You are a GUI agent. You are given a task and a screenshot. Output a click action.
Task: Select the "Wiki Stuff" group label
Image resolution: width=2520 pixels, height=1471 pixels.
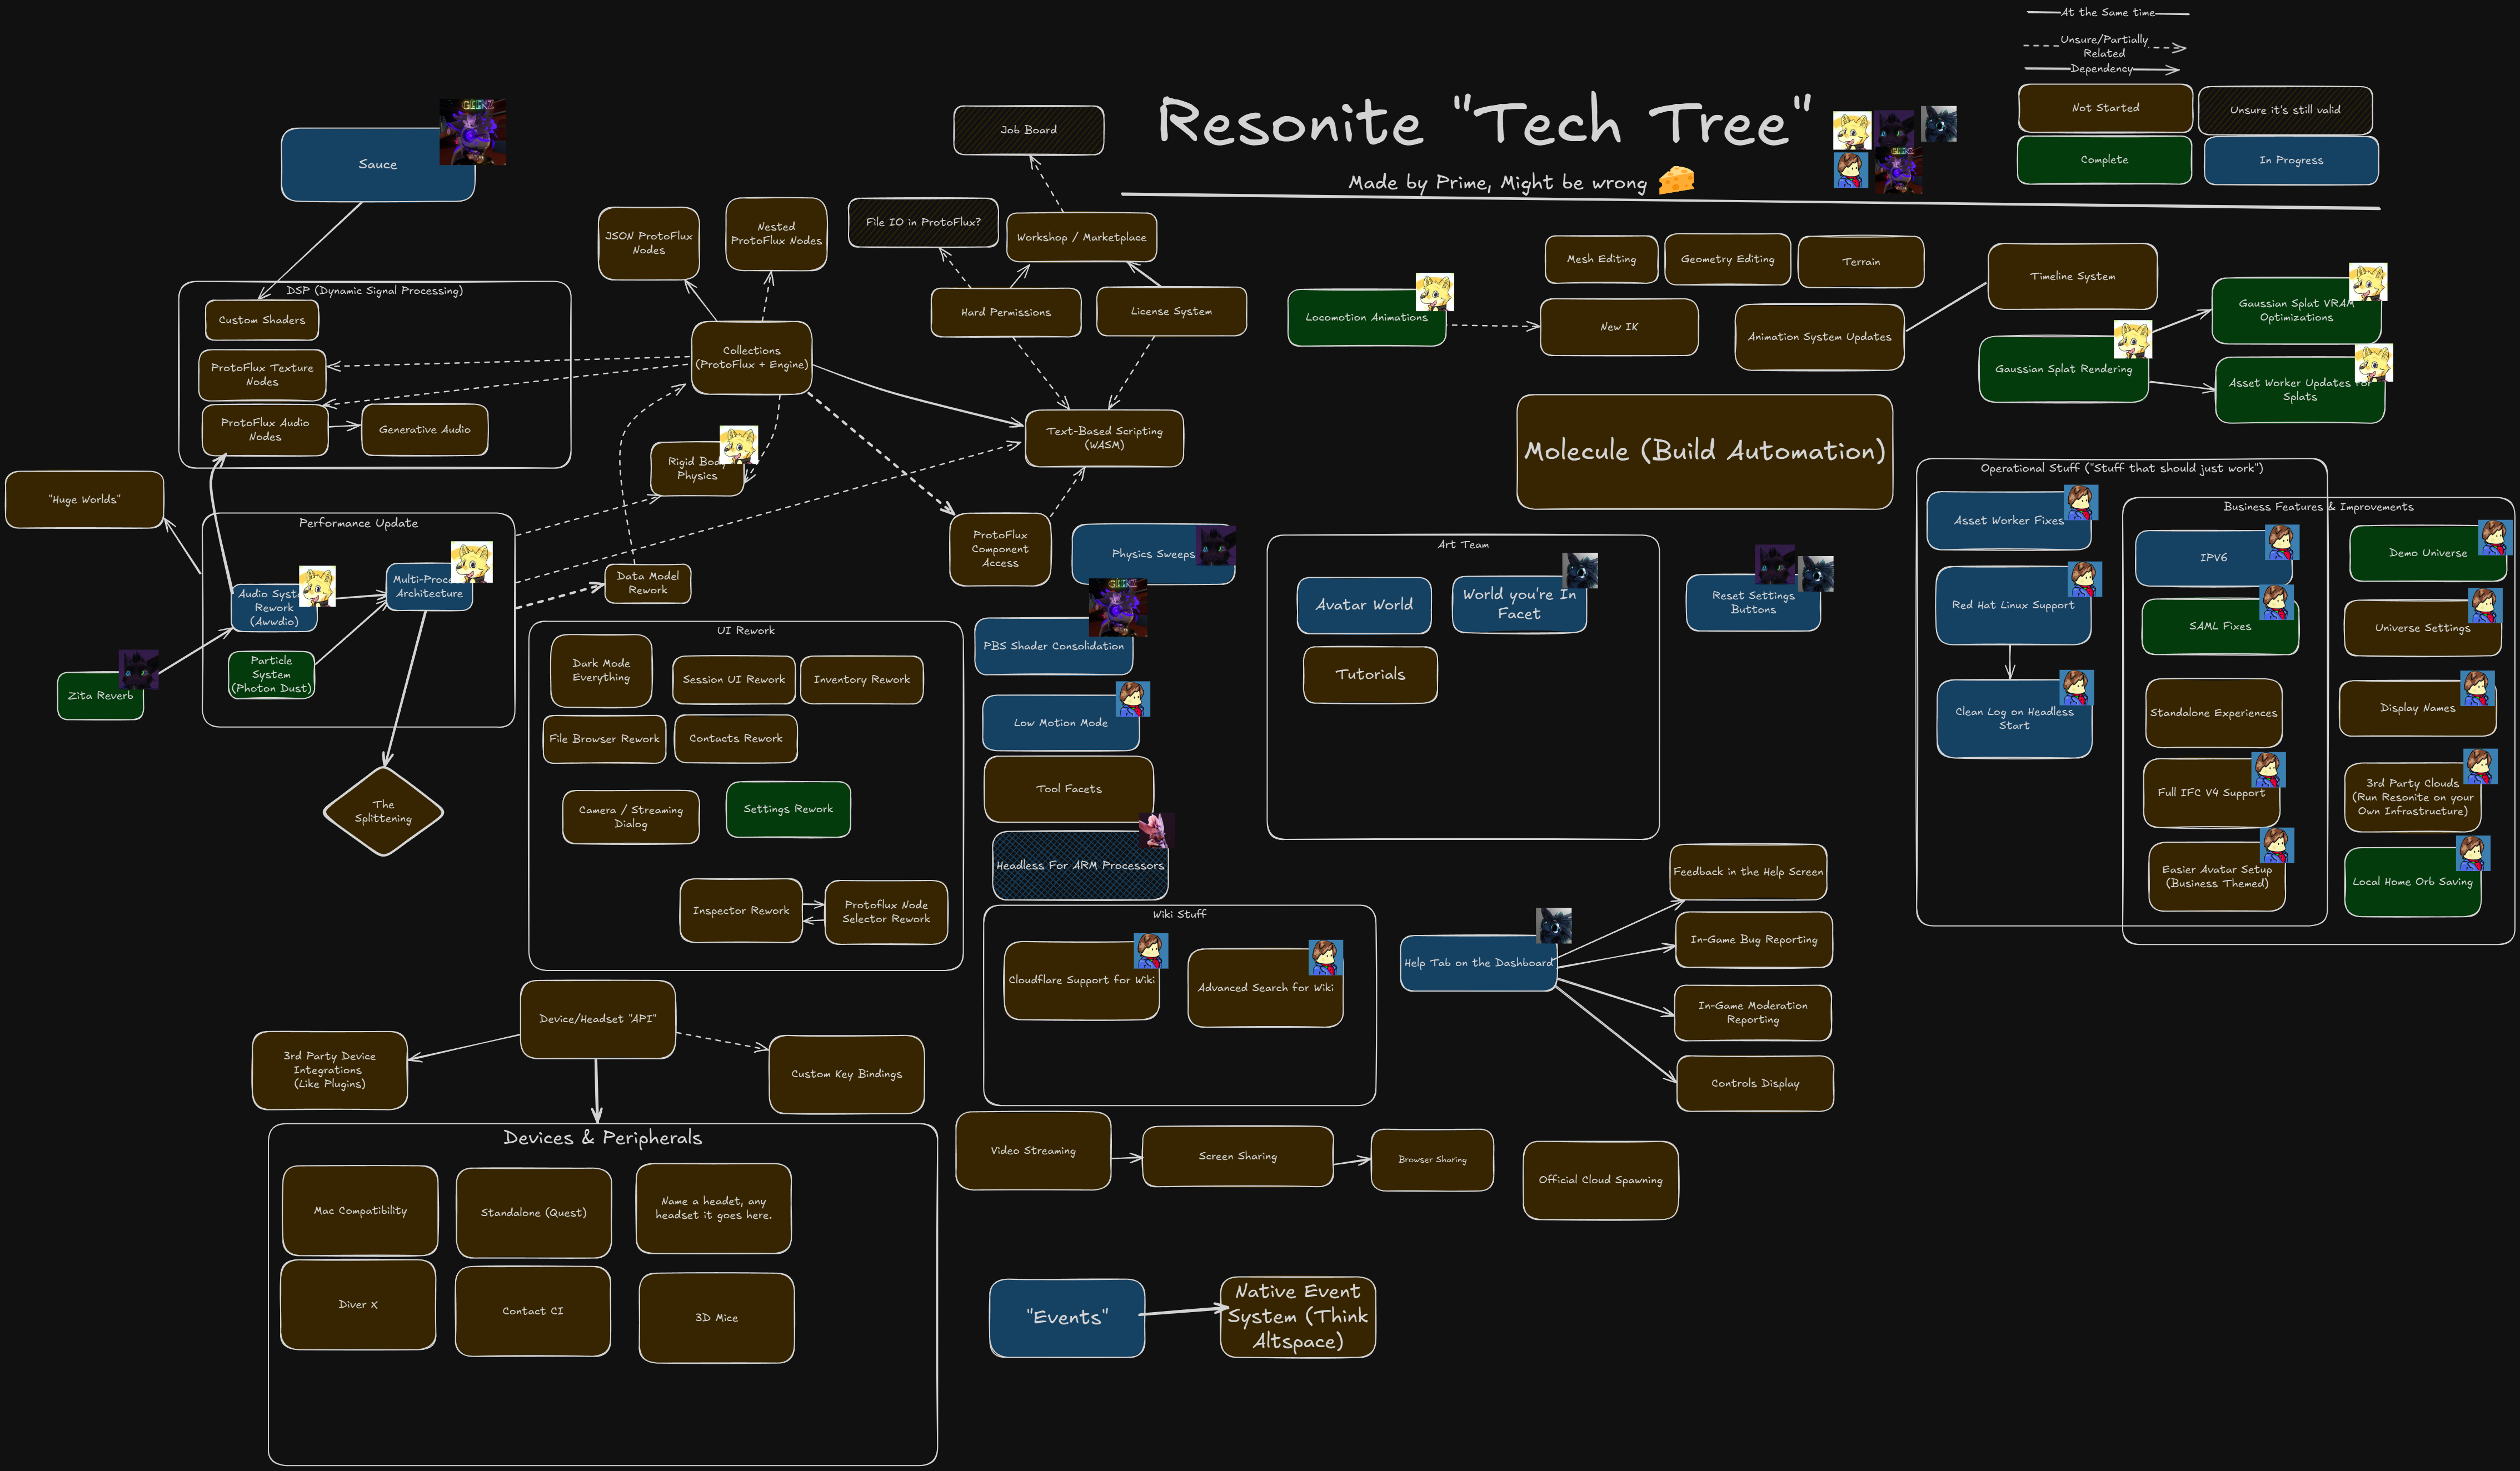pyautogui.click(x=1179, y=914)
